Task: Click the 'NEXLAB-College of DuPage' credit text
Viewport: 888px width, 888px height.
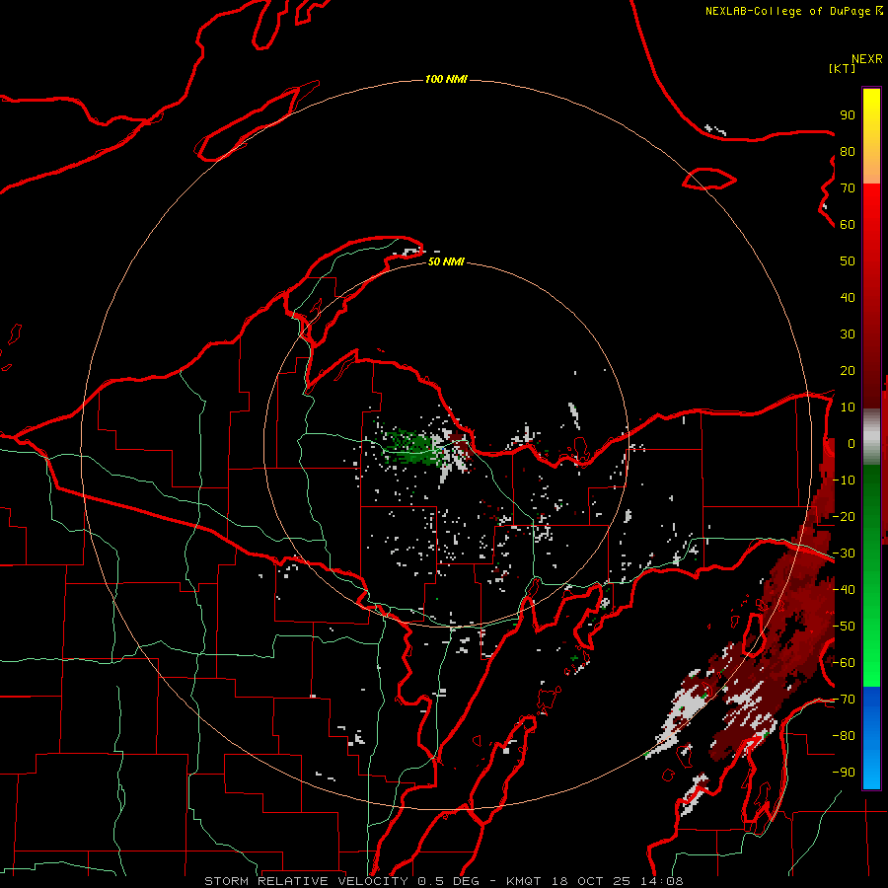Action: point(787,11)
